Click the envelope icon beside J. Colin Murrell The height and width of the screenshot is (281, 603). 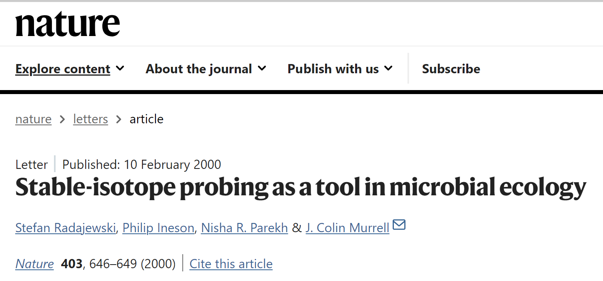coord(399,225)
